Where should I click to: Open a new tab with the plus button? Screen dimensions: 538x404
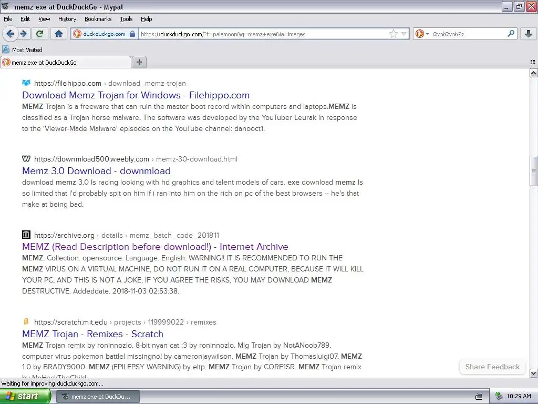tap(139, 62)
